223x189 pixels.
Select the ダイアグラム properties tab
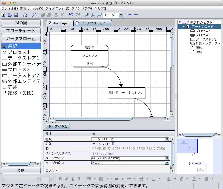tap(58, 127)
